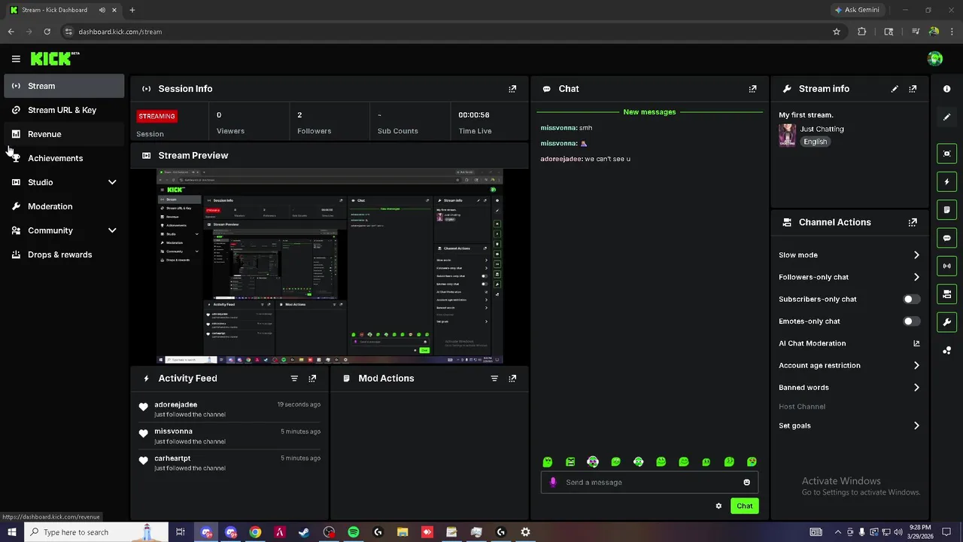Image resolution: width=963 pixels, height=542 pixels.
Task: Insert the last emote with heart eyes
Action: point(752,462)
